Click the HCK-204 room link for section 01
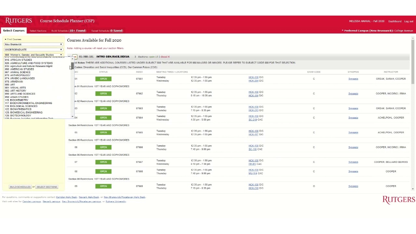Screen dimensions: 416x234 253,81
